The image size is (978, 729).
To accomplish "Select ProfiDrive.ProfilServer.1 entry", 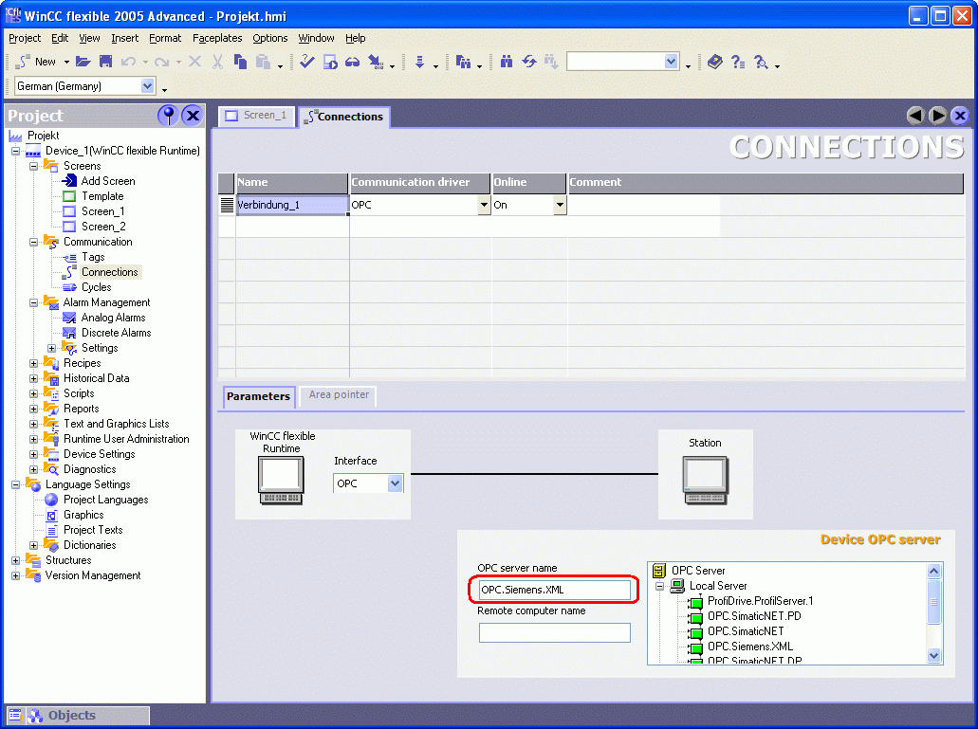I will [761, 601].
